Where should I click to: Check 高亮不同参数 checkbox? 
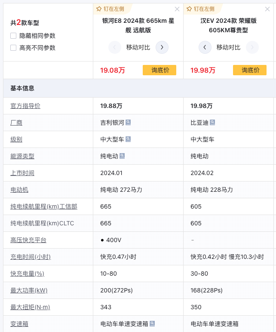tap(13, 48)
